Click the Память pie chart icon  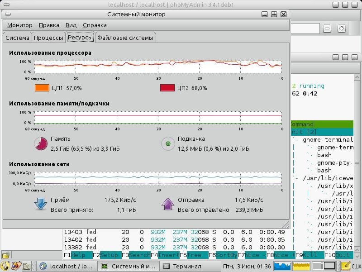pos(41,144)
